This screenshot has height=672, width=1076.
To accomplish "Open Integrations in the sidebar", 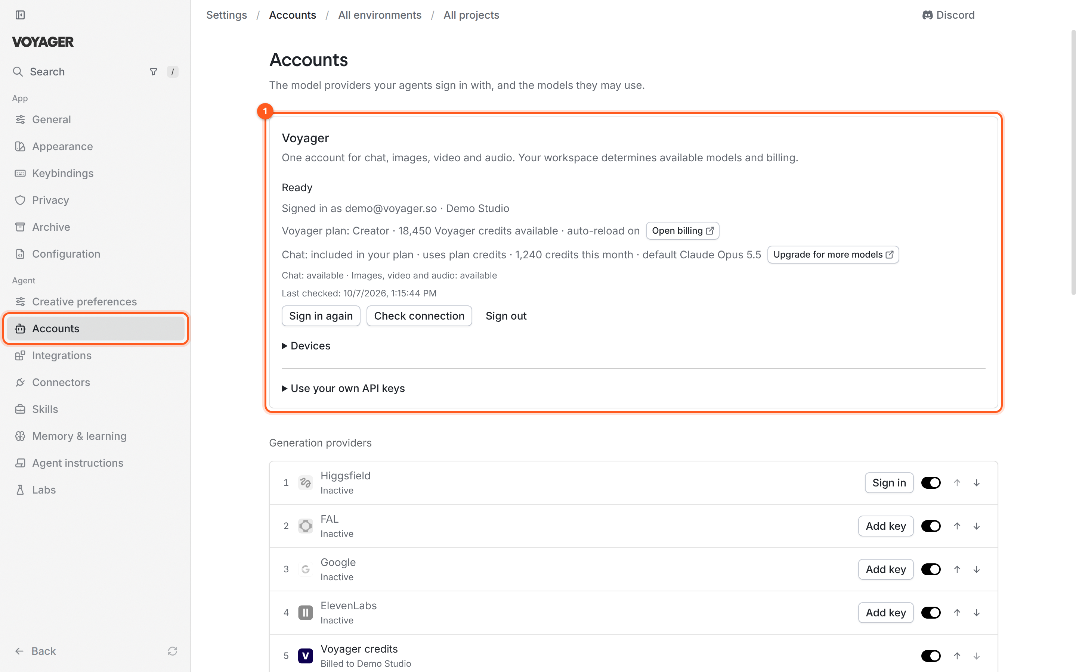I will click(x=96, y=355).
